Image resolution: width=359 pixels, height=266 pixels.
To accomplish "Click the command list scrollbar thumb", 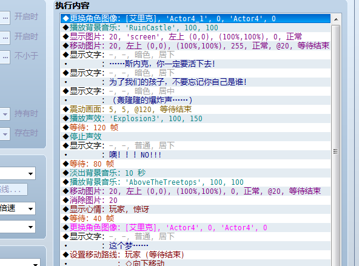I will point(336,151).
